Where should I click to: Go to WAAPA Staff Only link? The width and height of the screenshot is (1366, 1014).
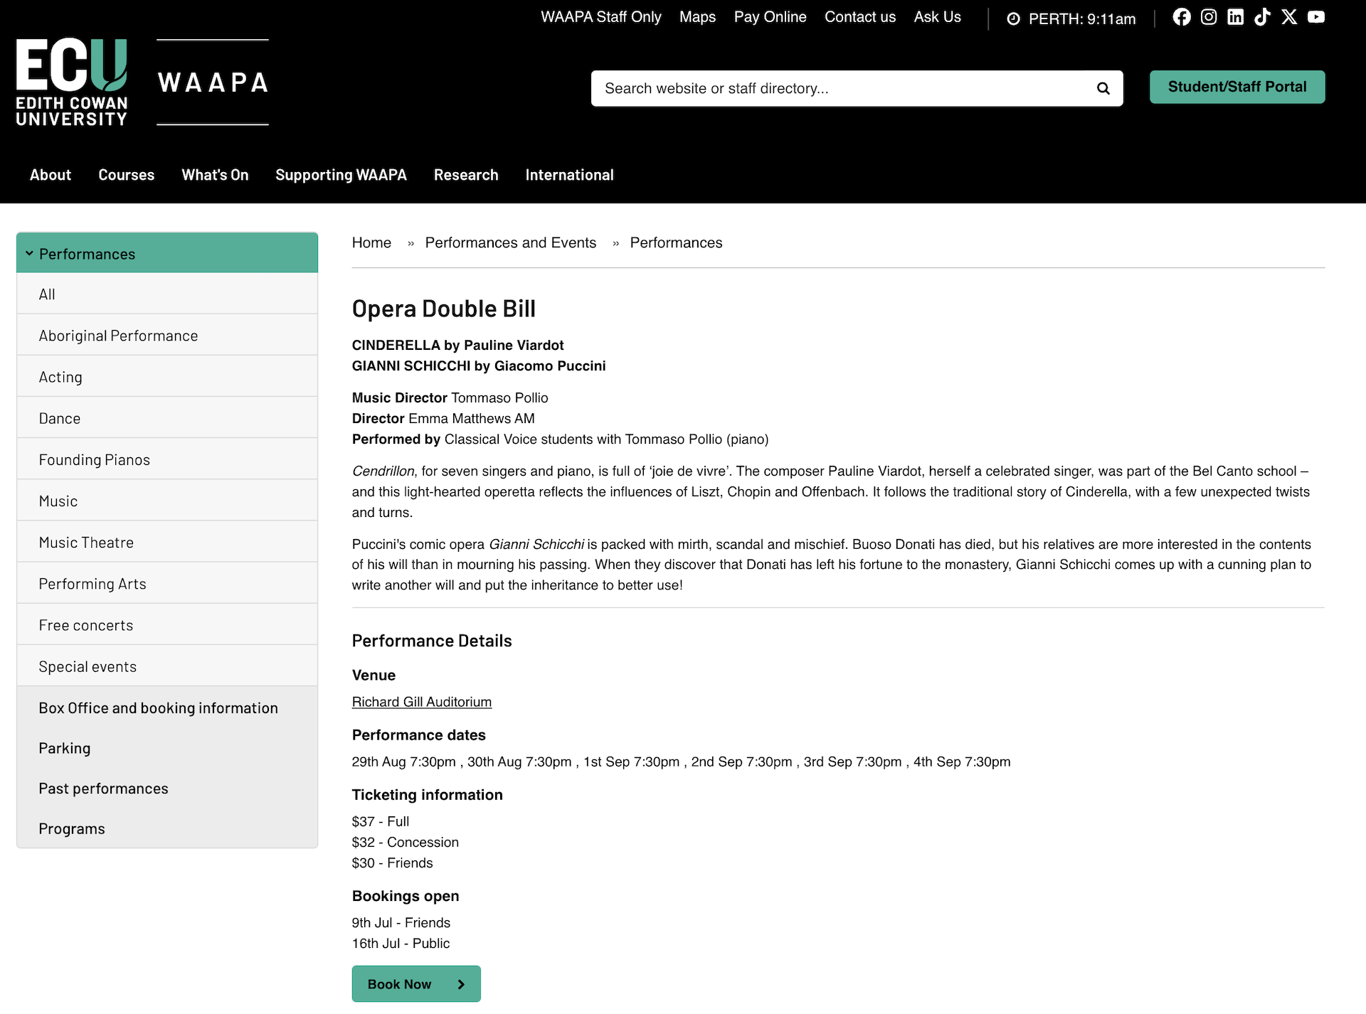coord(600,17)
